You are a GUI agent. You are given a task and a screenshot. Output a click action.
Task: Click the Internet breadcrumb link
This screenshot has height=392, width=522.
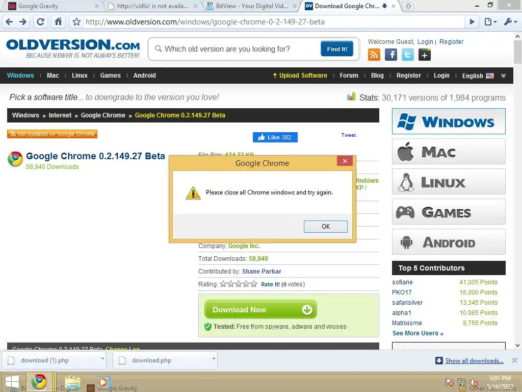[x=60, y=115]
